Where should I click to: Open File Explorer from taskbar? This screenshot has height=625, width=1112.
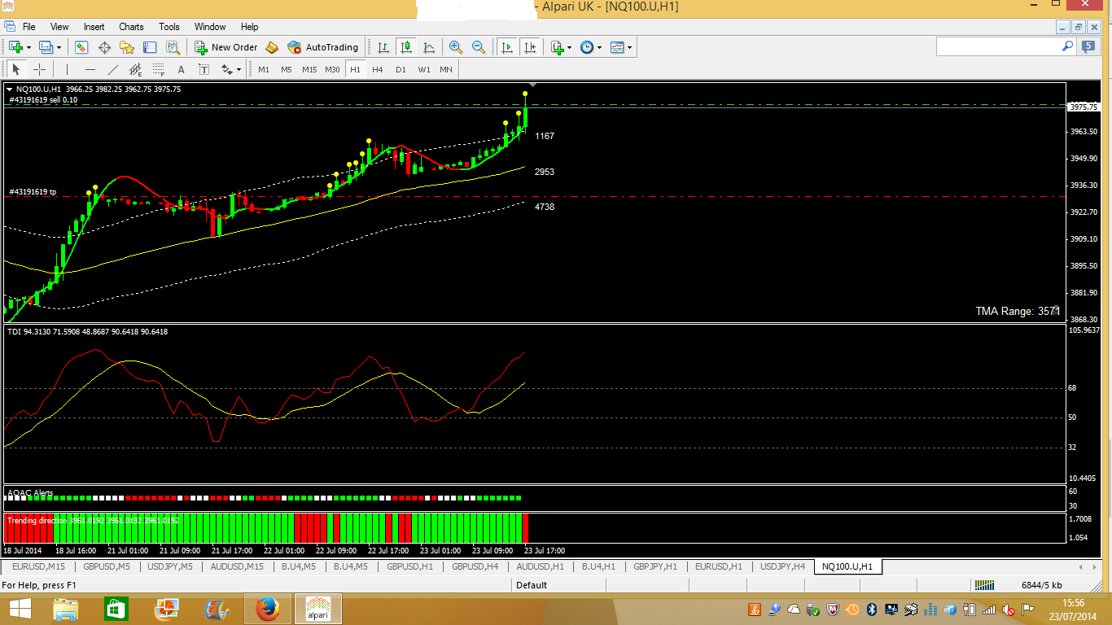click(65, 609)
